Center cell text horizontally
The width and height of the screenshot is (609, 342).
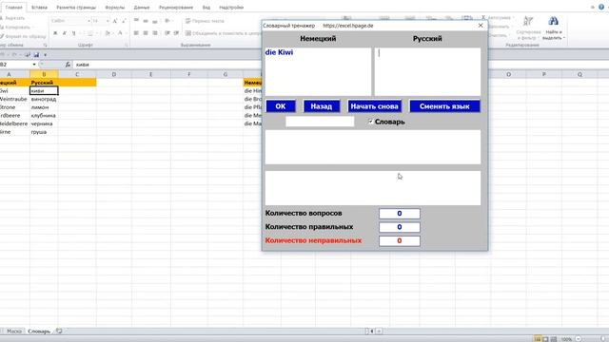(146, 33)
